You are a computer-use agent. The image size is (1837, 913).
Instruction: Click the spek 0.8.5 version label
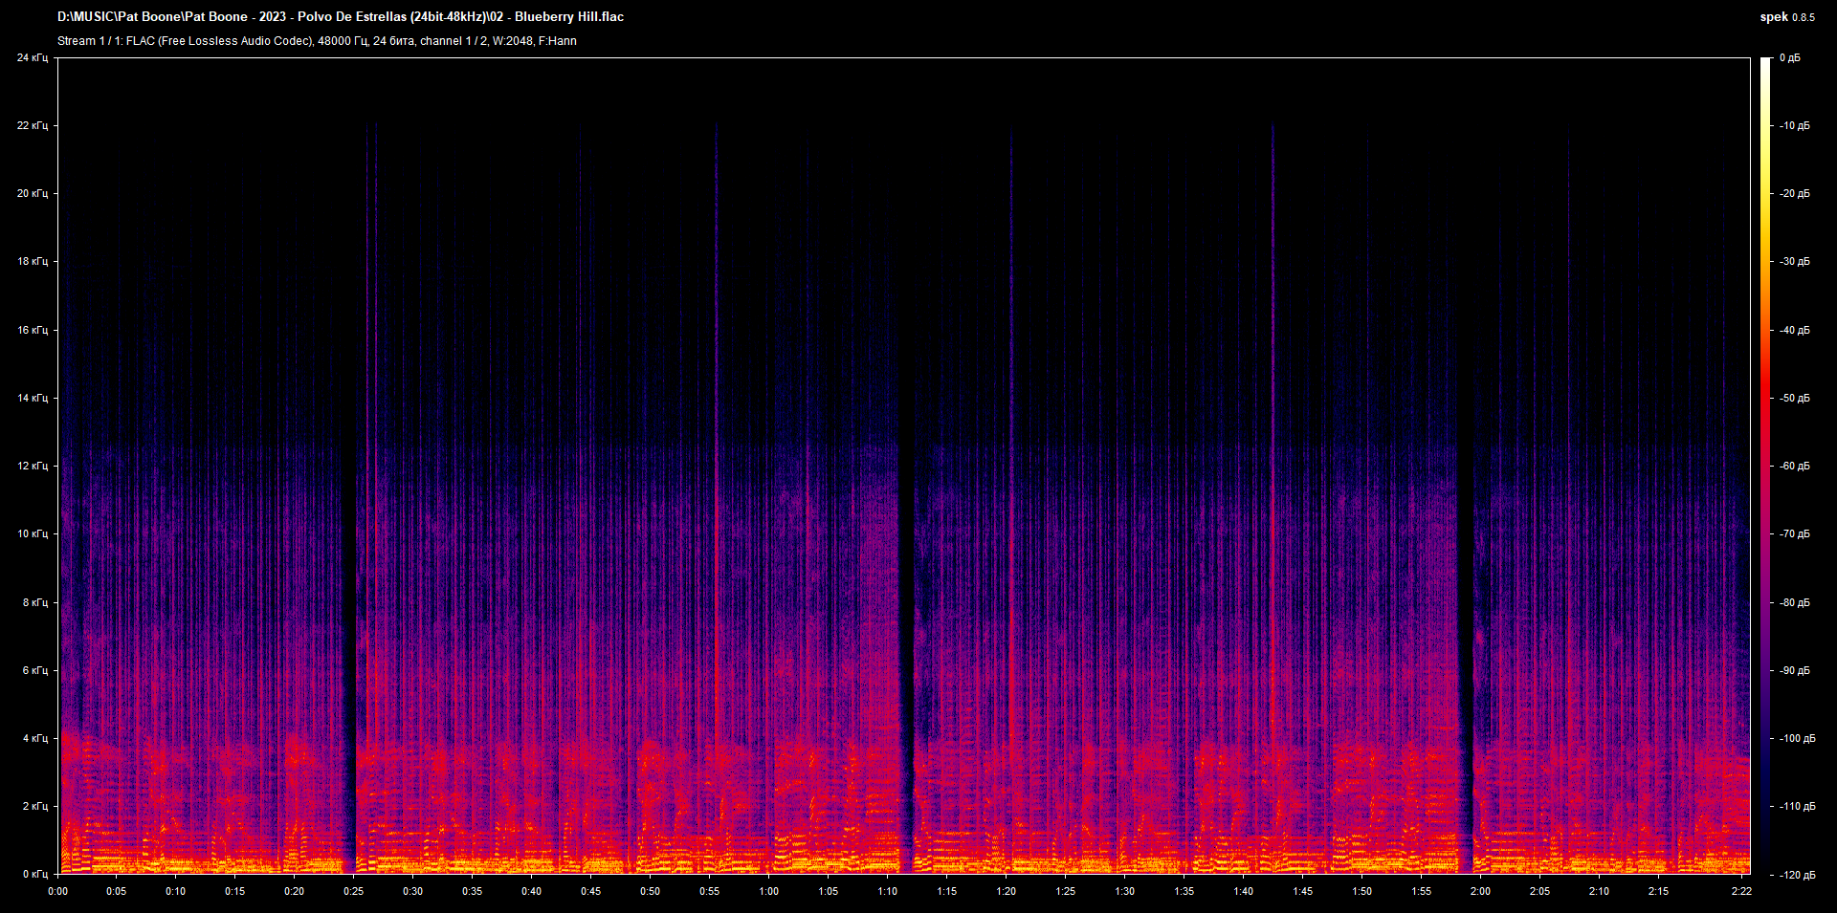[1786, 17]
